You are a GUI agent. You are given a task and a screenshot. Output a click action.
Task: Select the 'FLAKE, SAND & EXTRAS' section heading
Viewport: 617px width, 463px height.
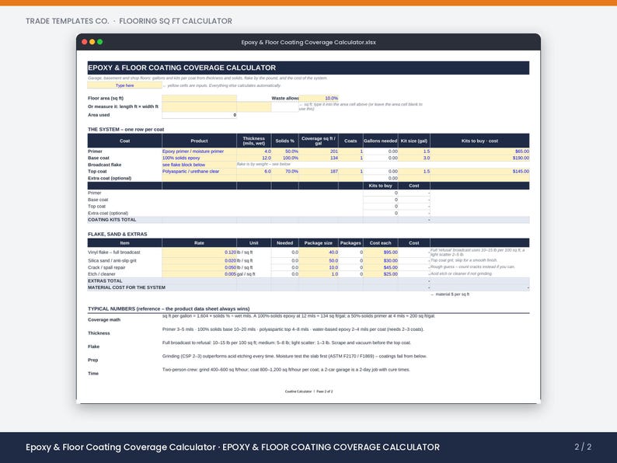pyautogui.click(x=117, y=234)
